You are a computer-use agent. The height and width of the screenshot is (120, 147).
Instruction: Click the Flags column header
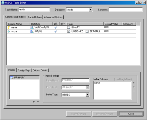[x=85, y=24]
